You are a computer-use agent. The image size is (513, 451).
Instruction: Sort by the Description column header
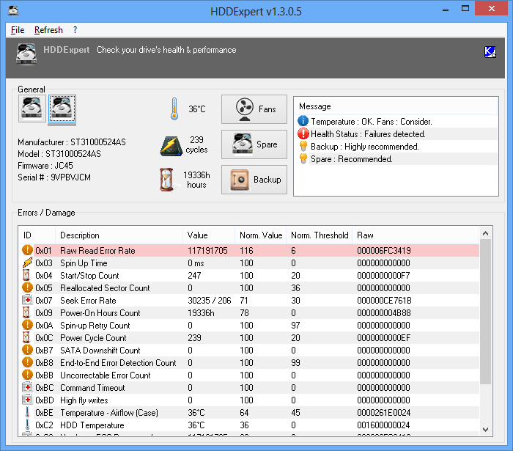coord(119,235)
